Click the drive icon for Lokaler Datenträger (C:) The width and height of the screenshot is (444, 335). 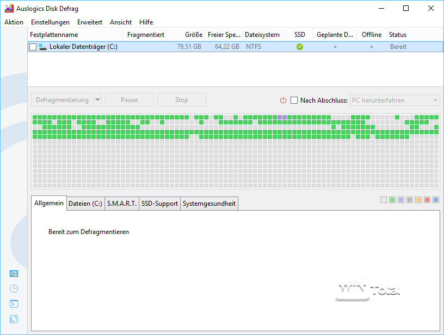[x=42, y=47]
